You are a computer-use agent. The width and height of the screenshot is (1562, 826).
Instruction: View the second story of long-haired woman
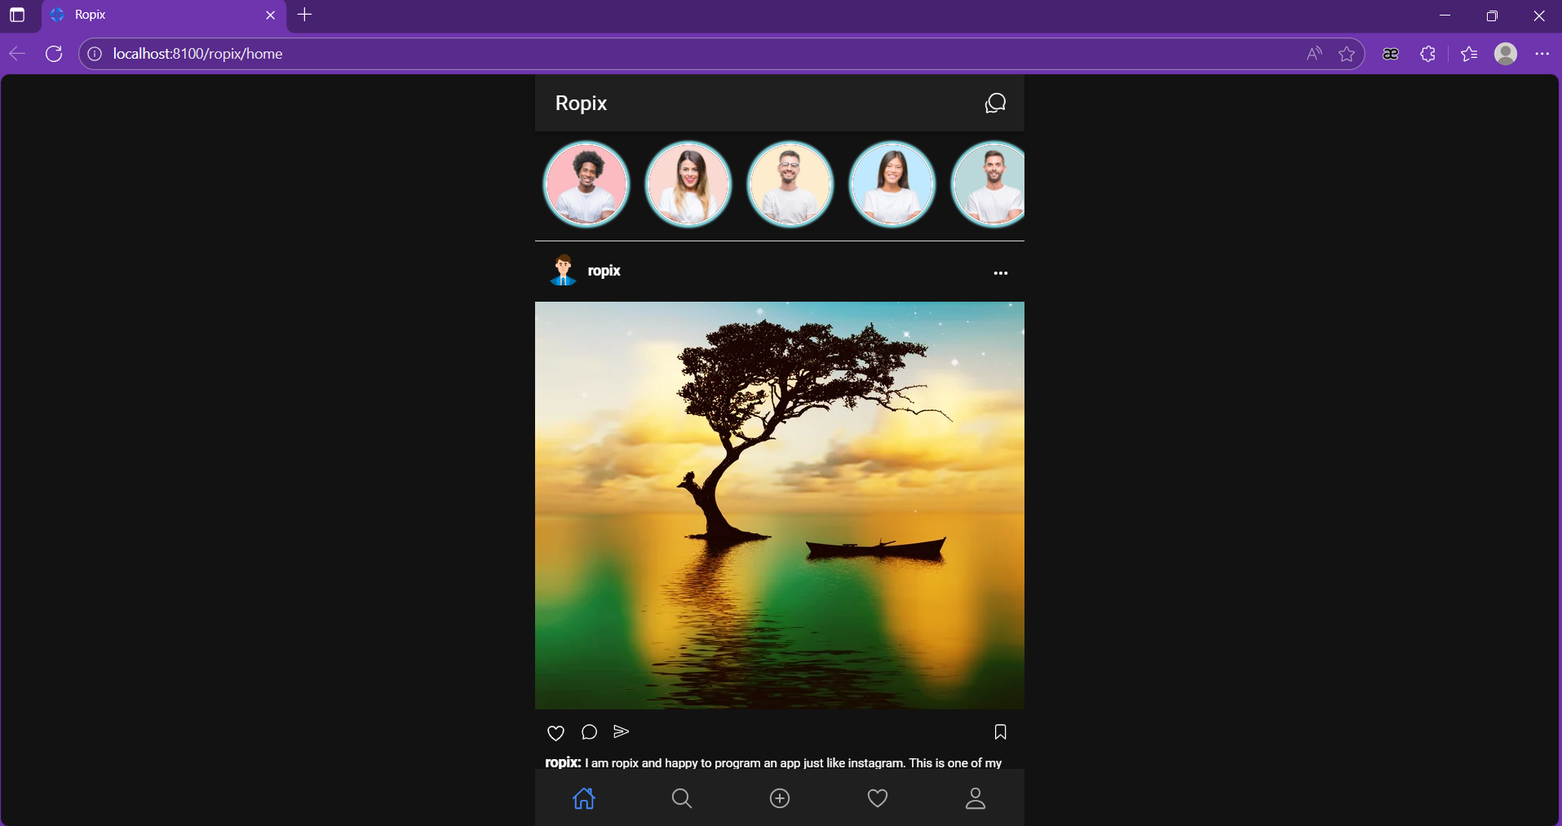pyautogui.click(x=688, y=184)
